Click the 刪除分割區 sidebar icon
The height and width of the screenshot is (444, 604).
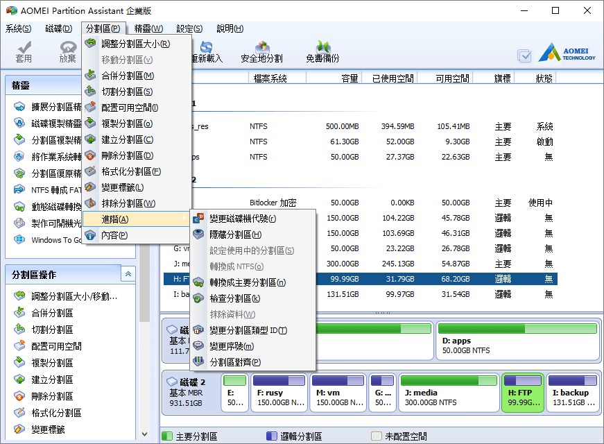pos(19,396)
